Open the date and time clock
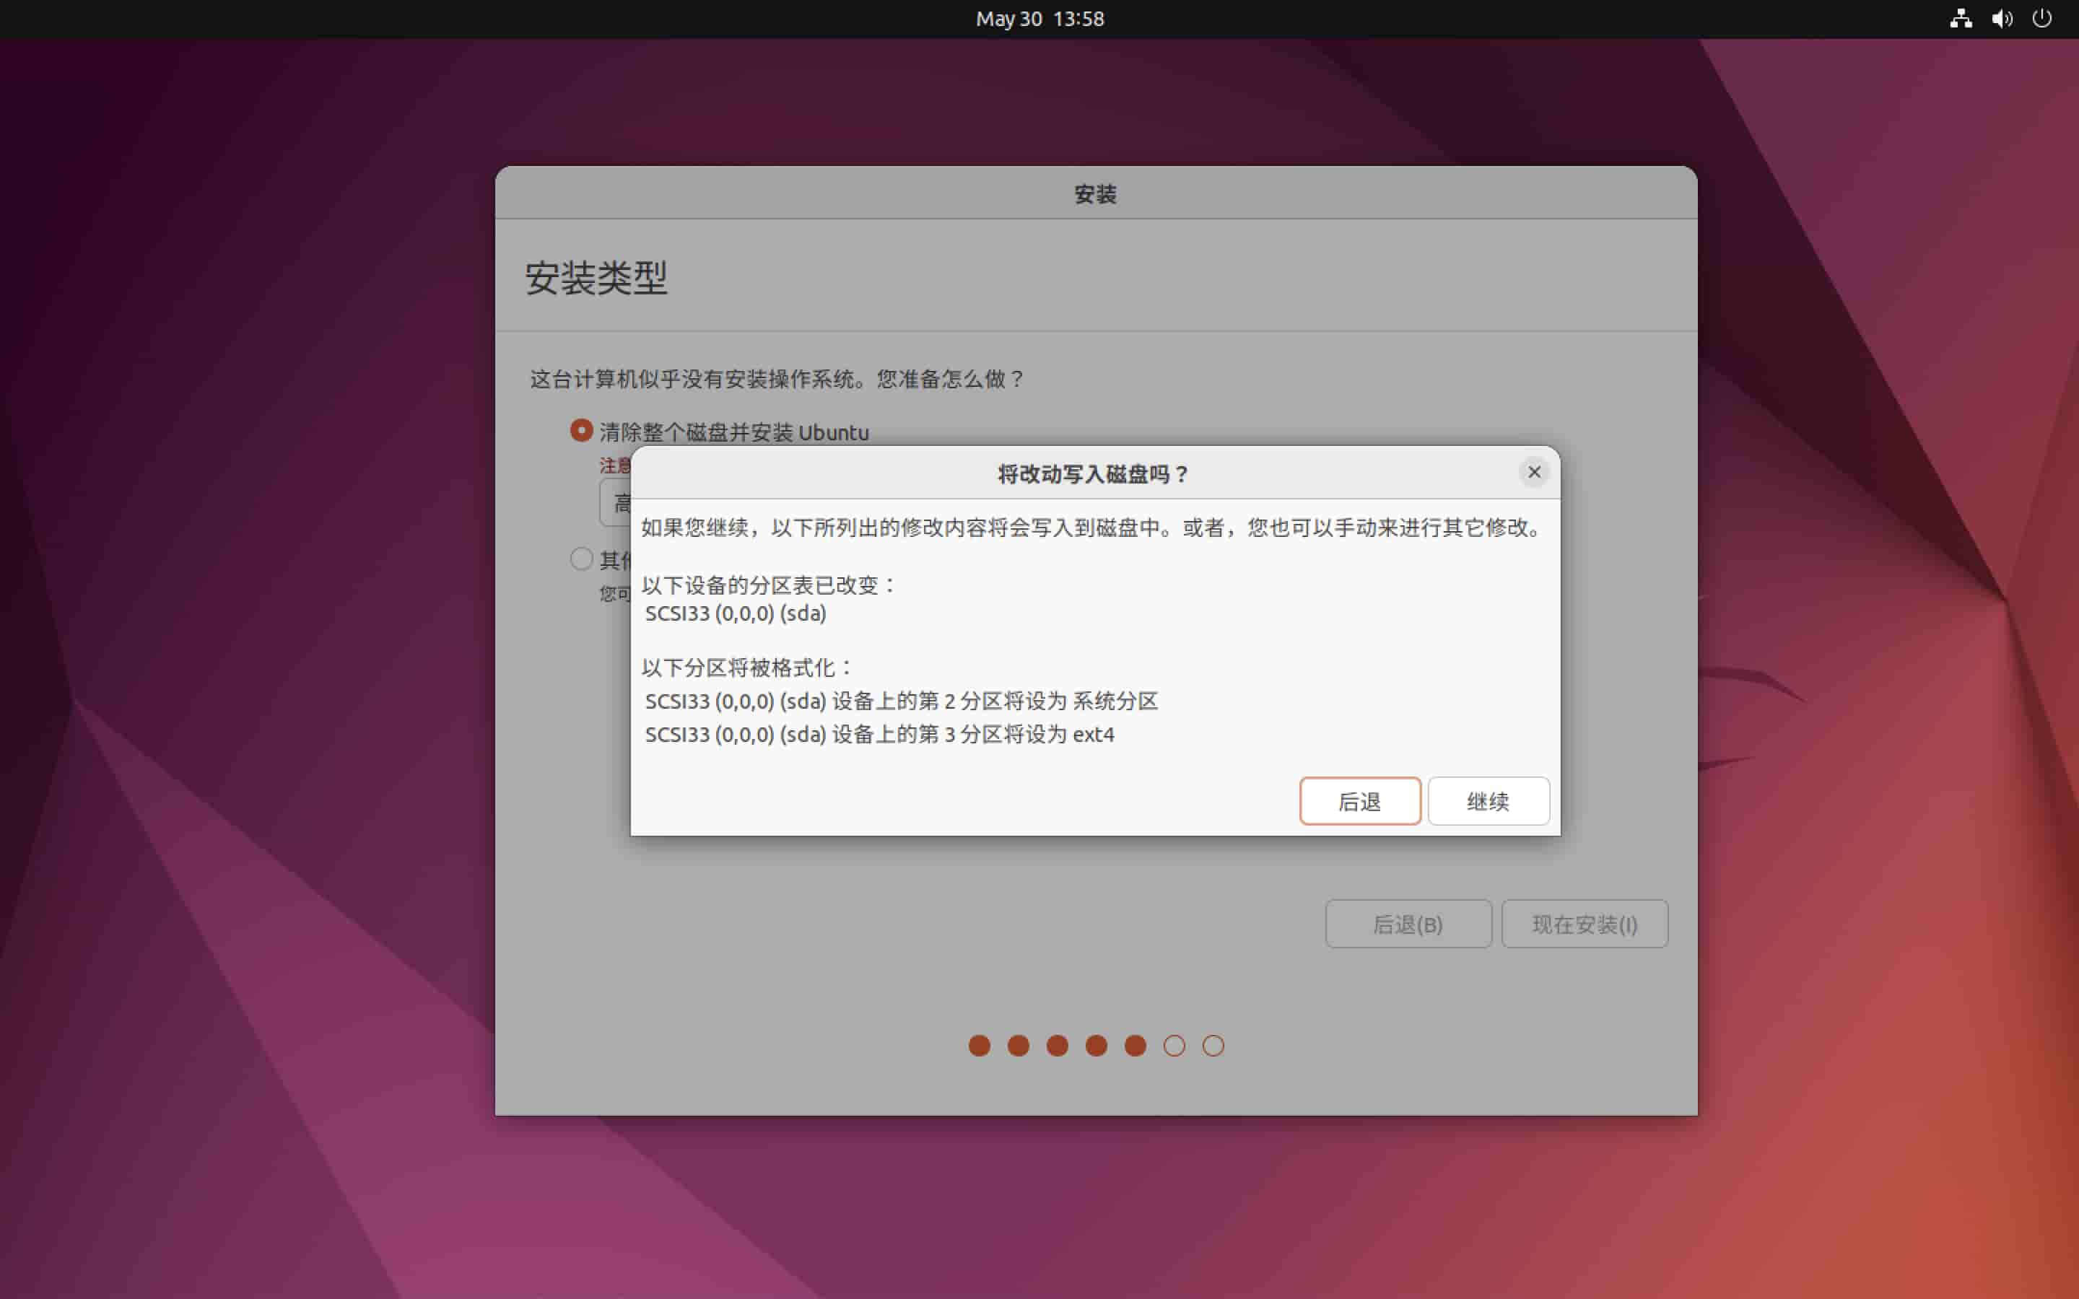Viewport: 2079px width, 1299px height. coord(1039,19)
